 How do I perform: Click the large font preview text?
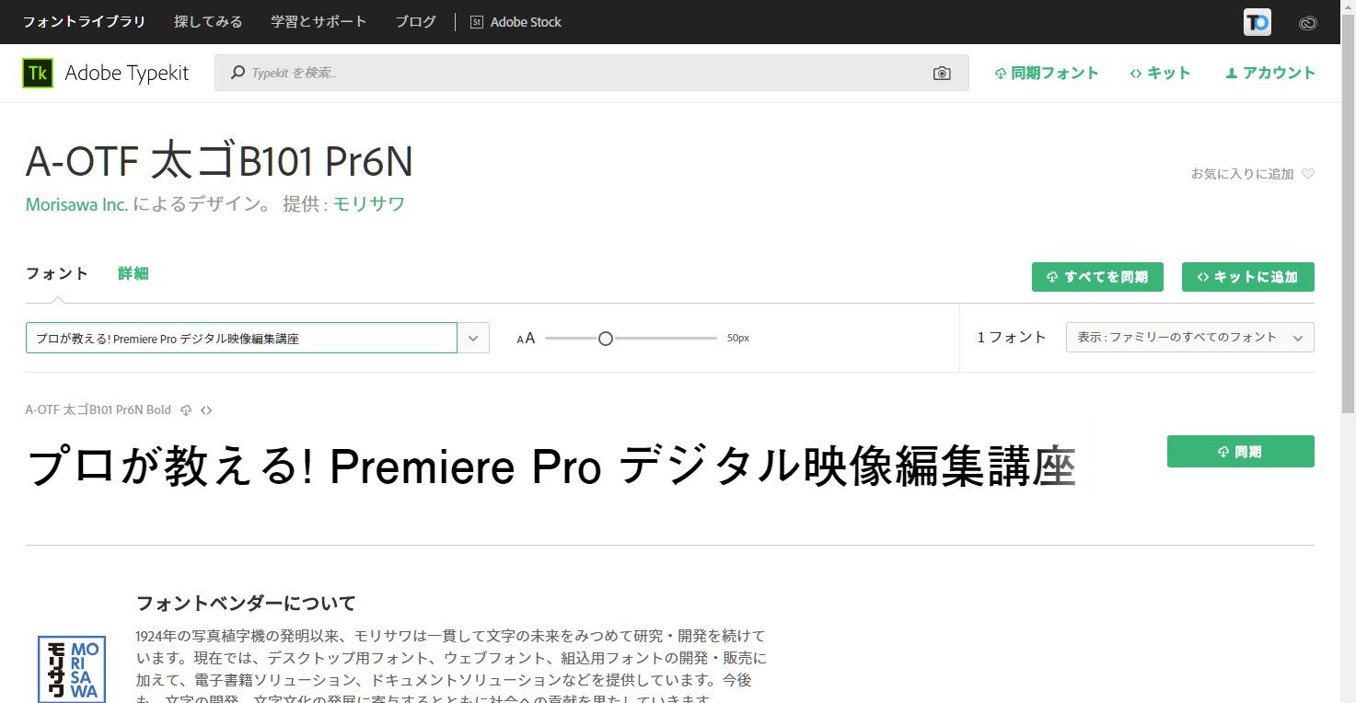(551, 467)
